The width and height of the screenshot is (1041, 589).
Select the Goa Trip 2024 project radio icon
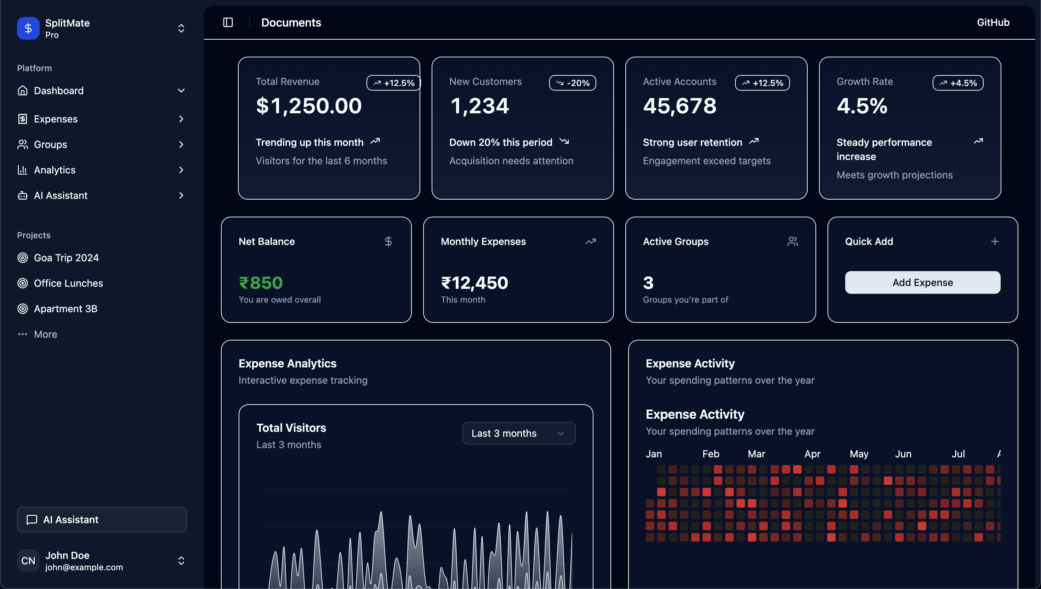[x=23, y=258]
